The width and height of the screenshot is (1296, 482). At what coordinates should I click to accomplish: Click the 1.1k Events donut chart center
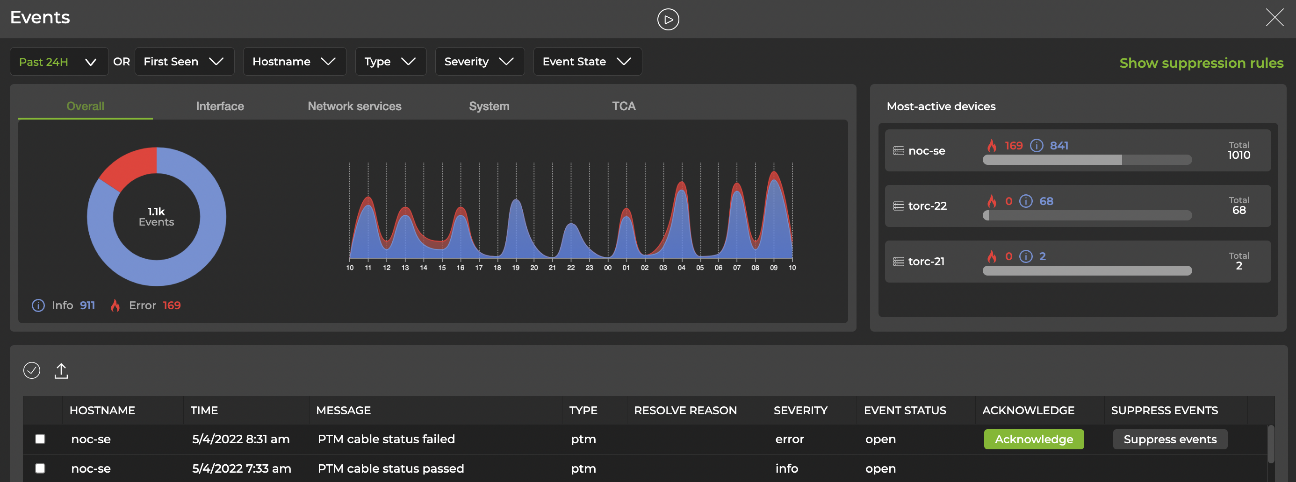(157, 217)
